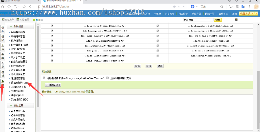Uncheck dede_channeltype backup file checkbox
Viewport: 260px width, 132px height.
pos(158,26)
